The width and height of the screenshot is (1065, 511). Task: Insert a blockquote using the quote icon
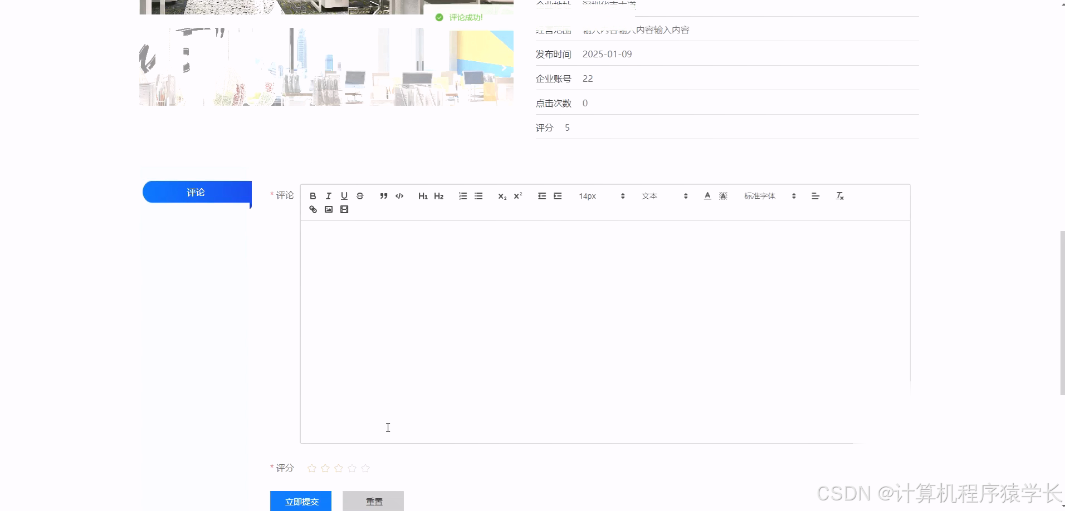click(384, 196)
